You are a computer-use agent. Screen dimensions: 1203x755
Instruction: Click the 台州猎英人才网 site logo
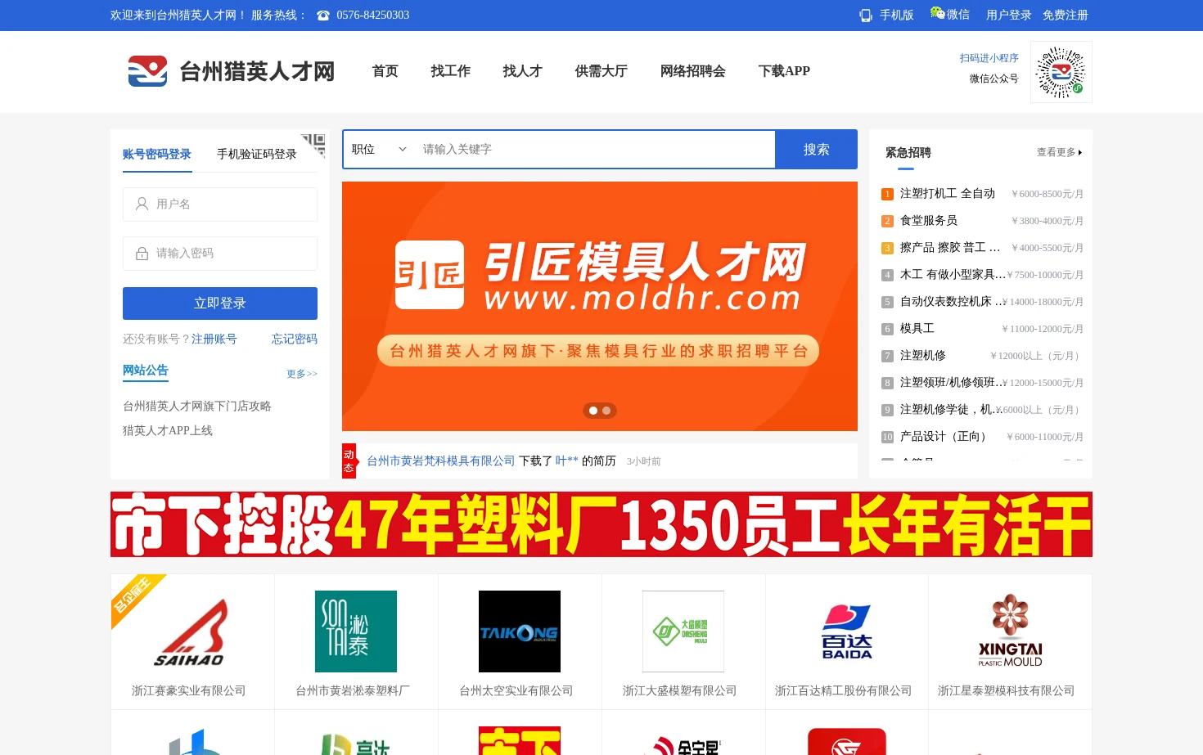pos(231,71)
